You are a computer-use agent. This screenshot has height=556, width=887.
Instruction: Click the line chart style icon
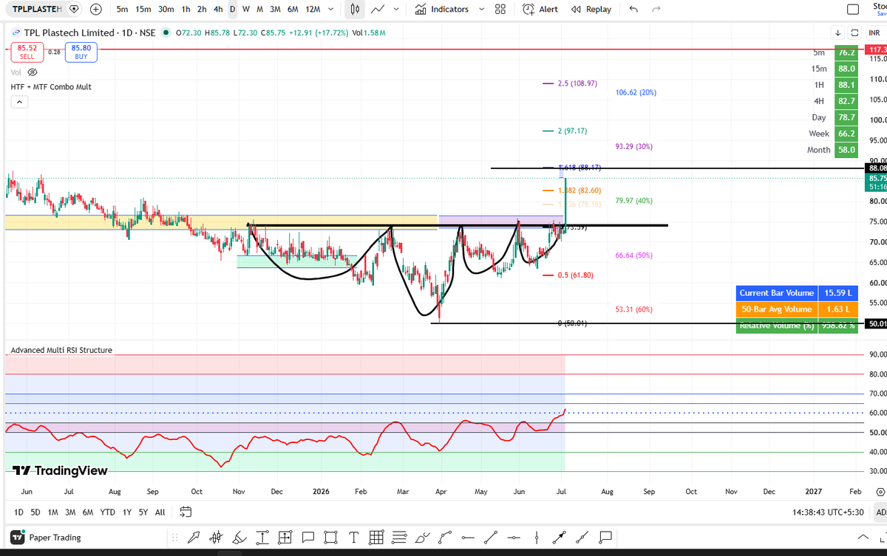coord(378,9)
